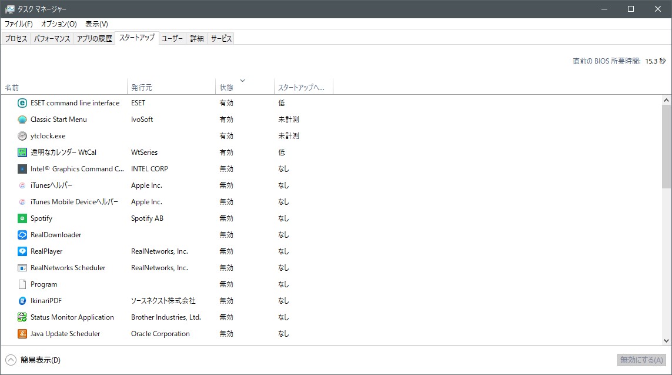Click the green Spotify icon

point(22,218)
